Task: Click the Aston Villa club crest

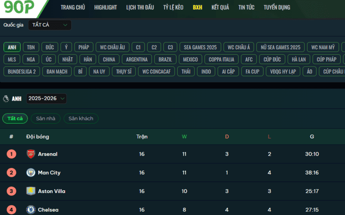Action: click(x=31, y=191)
